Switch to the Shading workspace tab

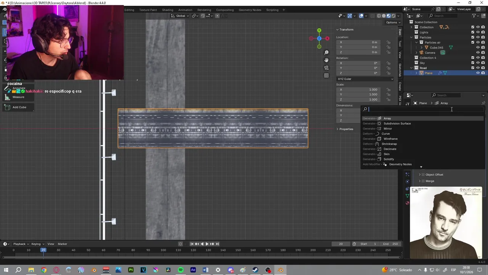coord(167,10)
